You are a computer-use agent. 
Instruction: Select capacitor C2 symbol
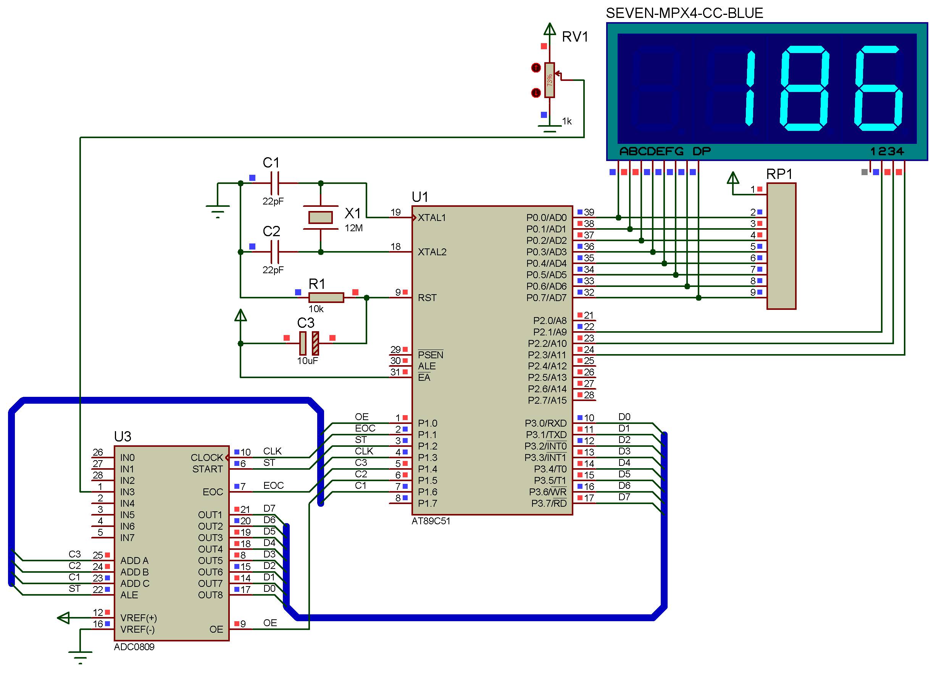click(275, 251)
